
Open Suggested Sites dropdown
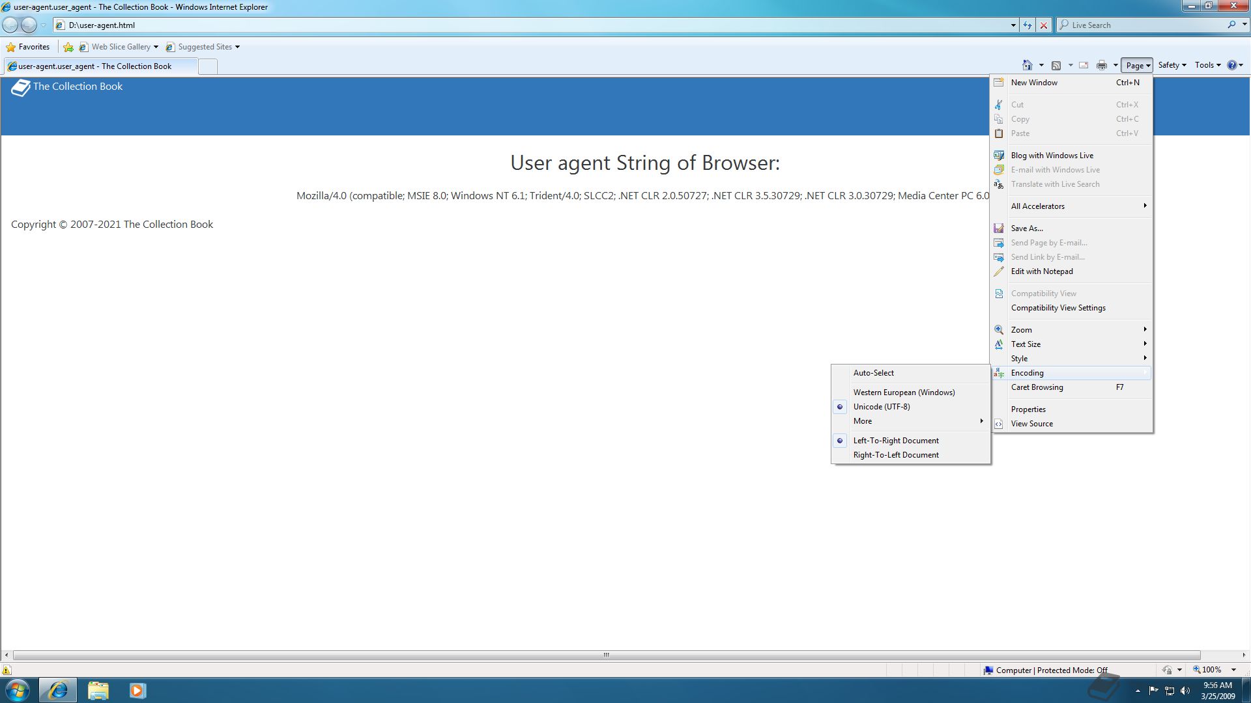237,47
